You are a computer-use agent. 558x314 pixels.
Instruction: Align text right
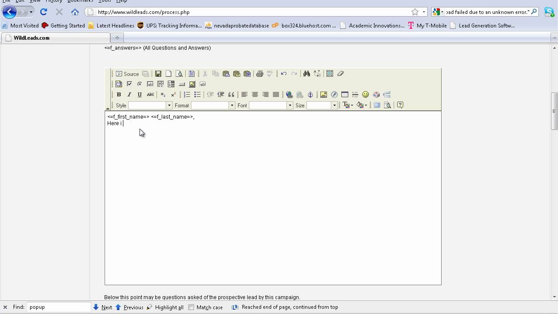[x=265, y=95]
